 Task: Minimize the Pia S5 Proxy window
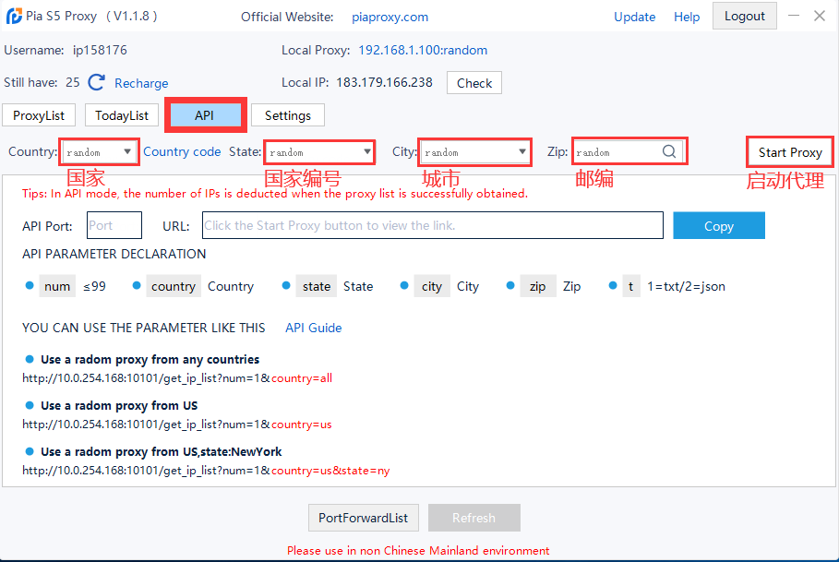(x=794, y=16)
